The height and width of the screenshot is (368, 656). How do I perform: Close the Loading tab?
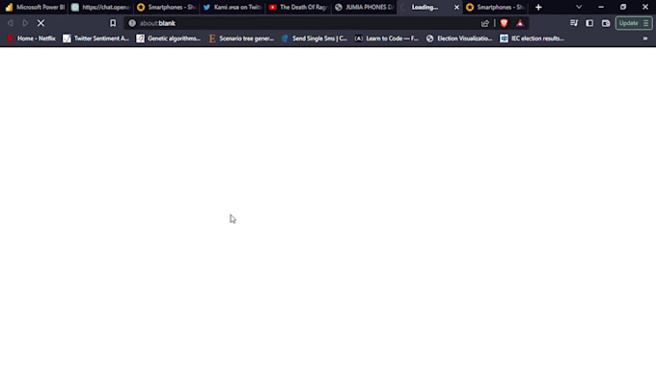click(x=456, y=7)
